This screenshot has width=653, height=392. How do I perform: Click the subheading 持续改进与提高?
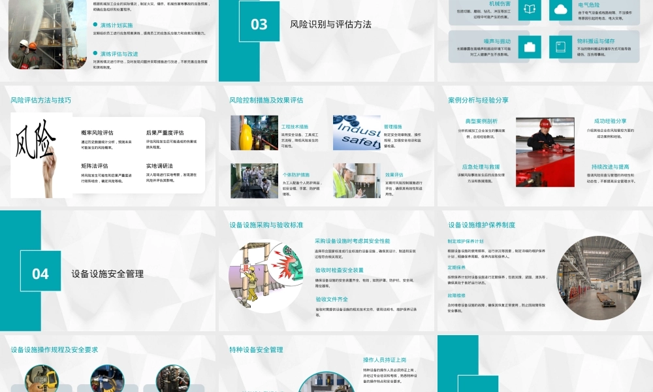pos(610,167)
